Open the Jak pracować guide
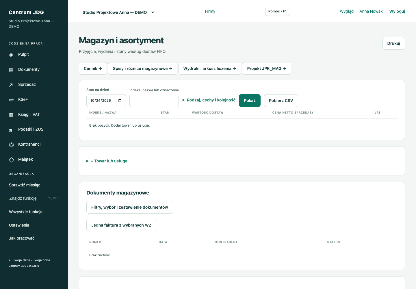This screenshot has height=289, width=416. pos(22,238)
